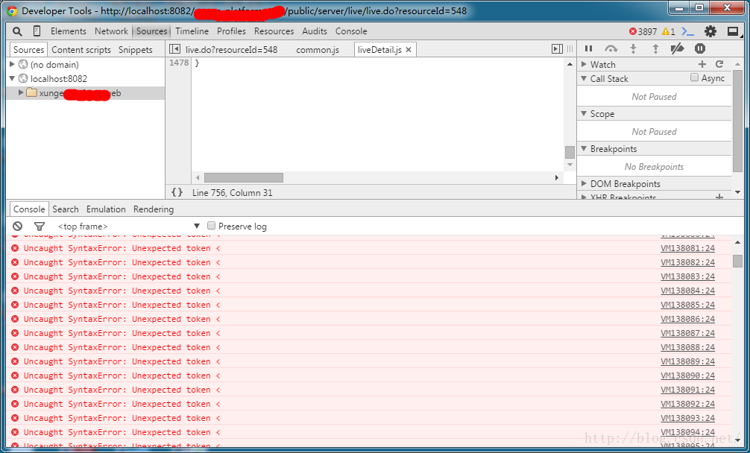750x453 pixels.
Task: Enable Preserve log checkbox
Action: 212,226
